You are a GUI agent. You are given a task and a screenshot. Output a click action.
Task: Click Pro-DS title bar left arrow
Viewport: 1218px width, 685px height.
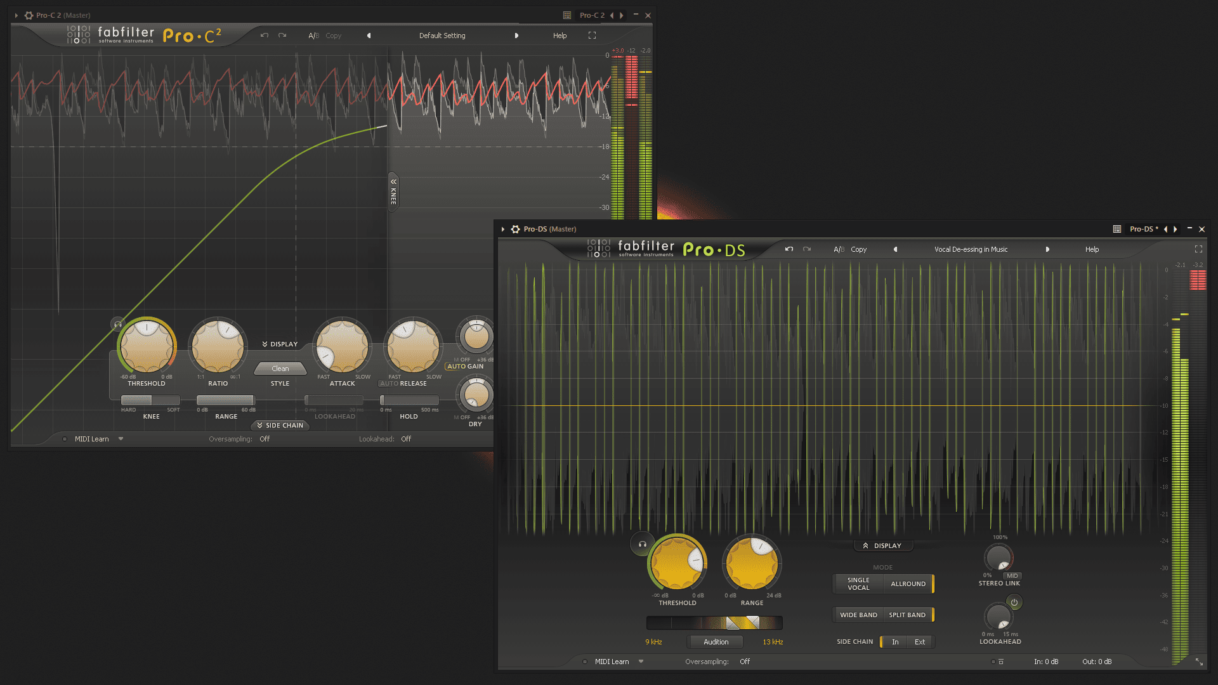pos(1165,229)
